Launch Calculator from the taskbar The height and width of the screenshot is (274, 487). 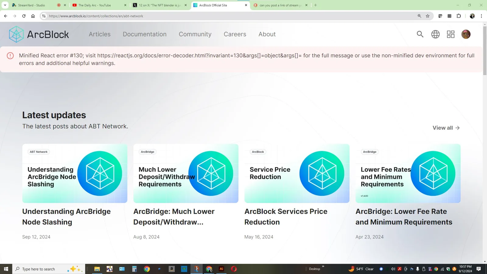tap(134, 269)
